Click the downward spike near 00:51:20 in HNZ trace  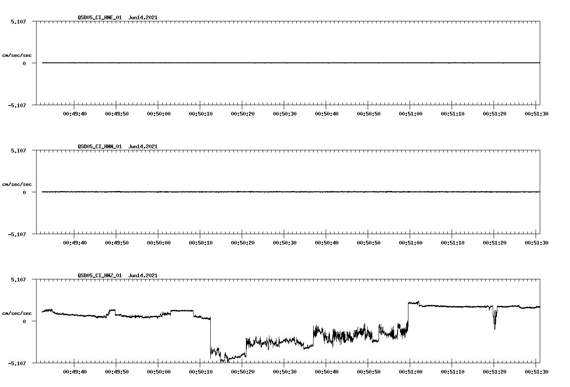pos(495,318)
